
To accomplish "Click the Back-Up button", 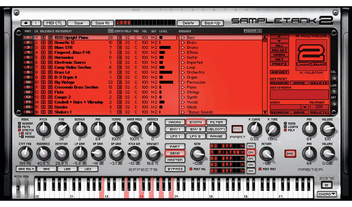I will (x=212, y=23).
